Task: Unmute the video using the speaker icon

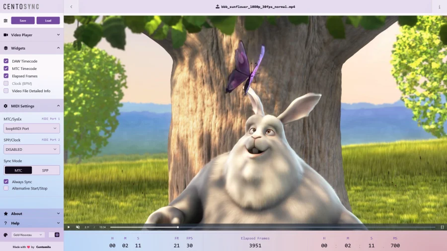Action: 78,227
